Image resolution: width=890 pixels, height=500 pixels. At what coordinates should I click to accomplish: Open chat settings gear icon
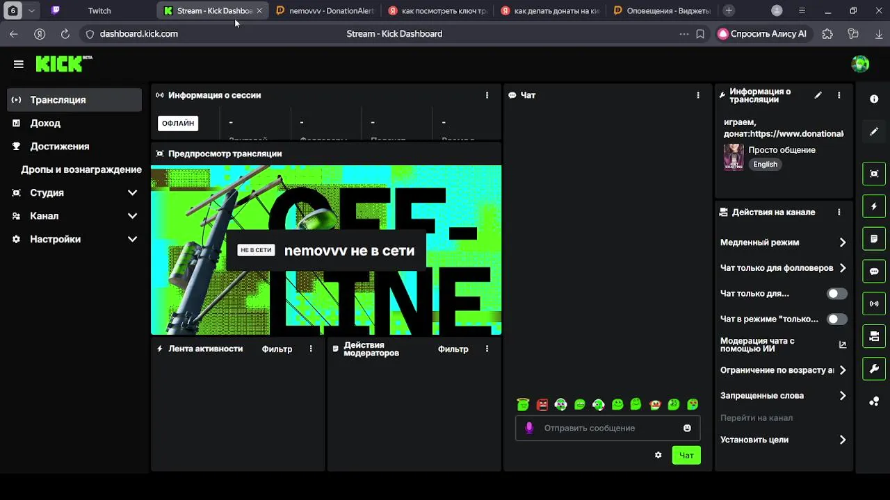[x=658, y=456]
